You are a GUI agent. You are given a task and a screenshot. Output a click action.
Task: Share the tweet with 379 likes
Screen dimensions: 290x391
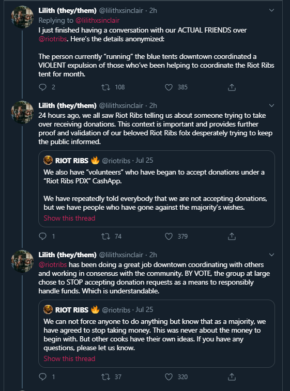232,237
